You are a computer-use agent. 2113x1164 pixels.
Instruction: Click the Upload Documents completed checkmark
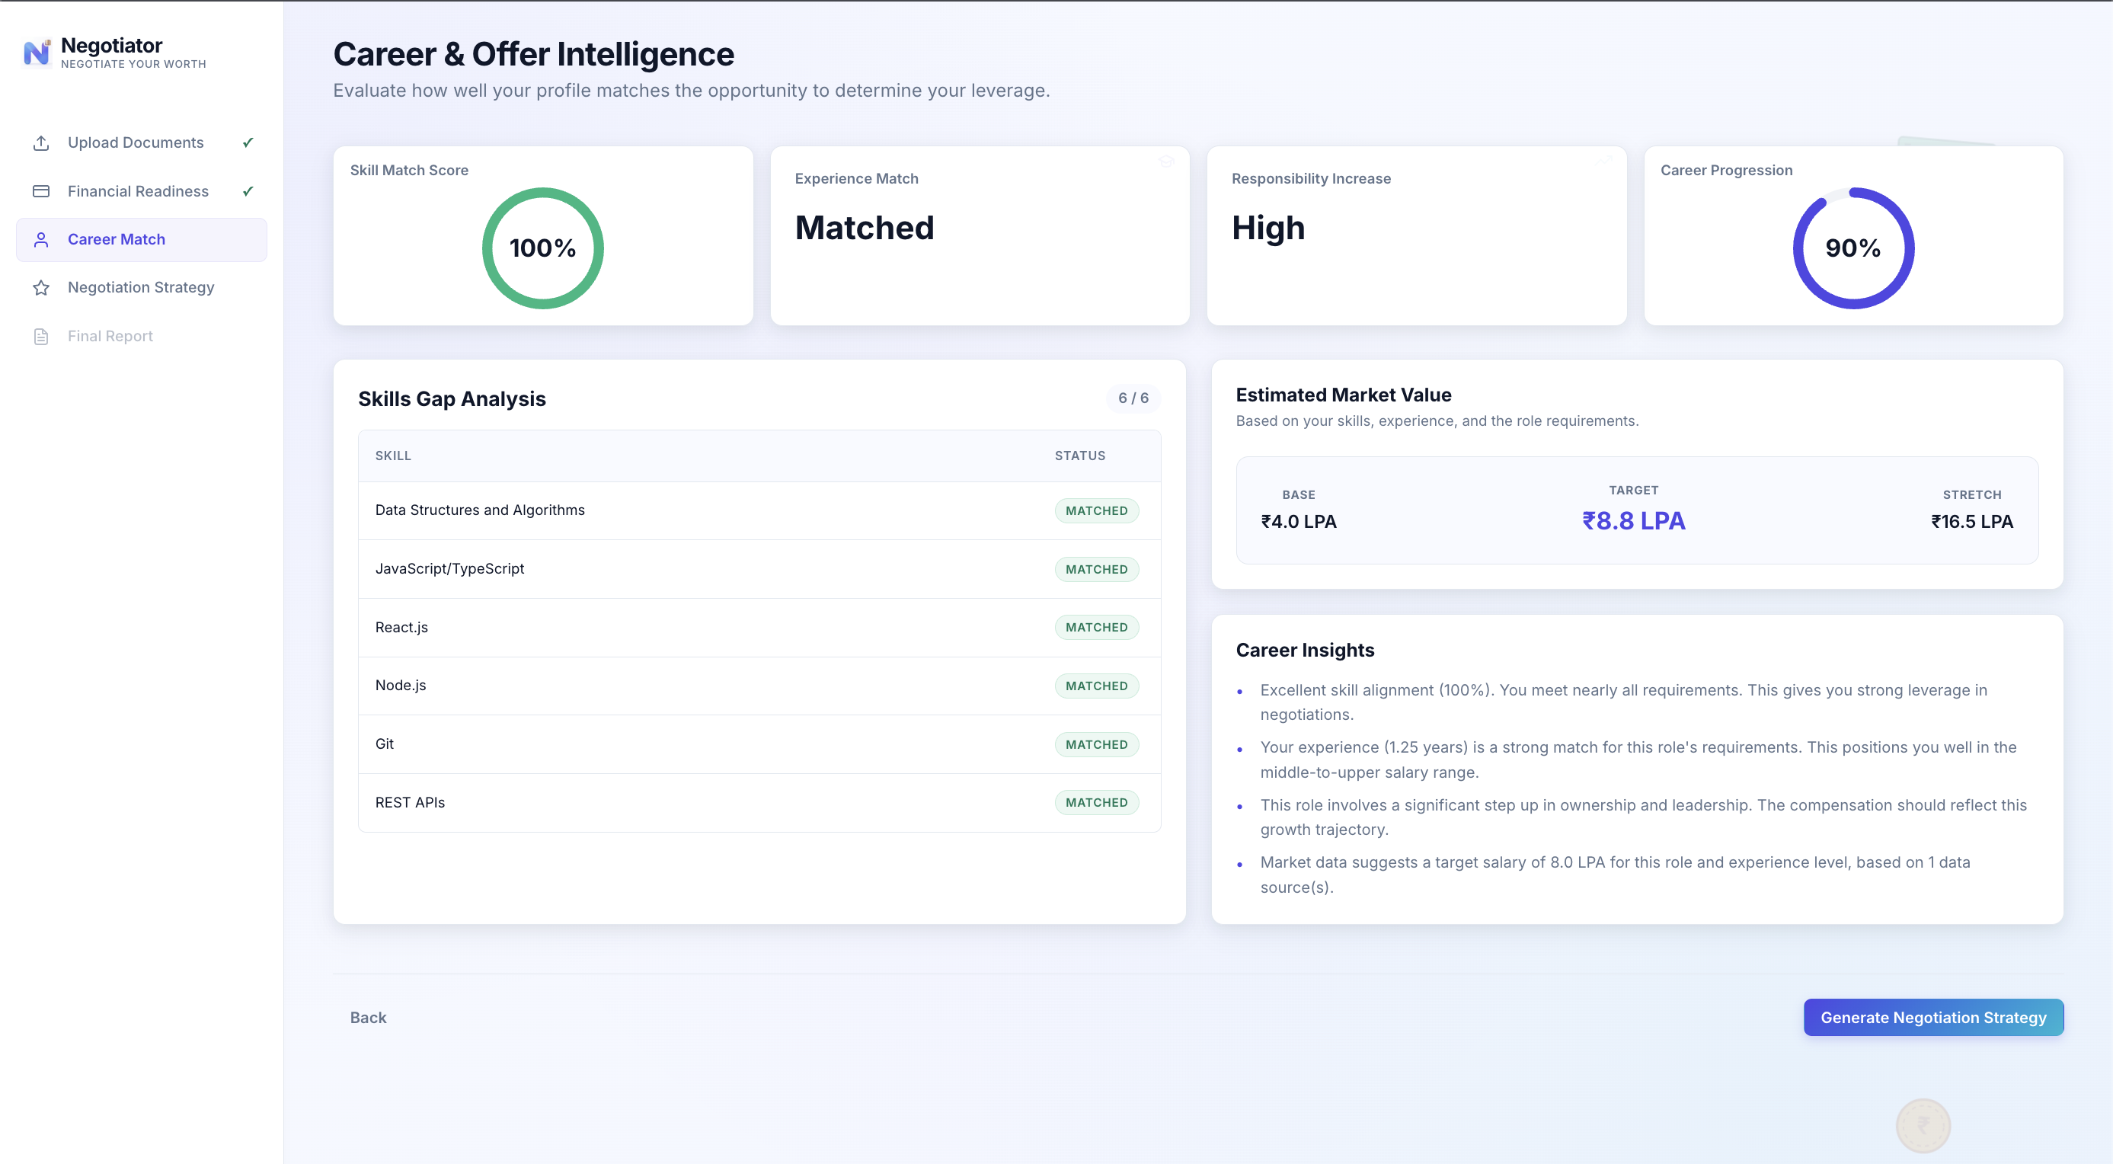coord(248,142)
